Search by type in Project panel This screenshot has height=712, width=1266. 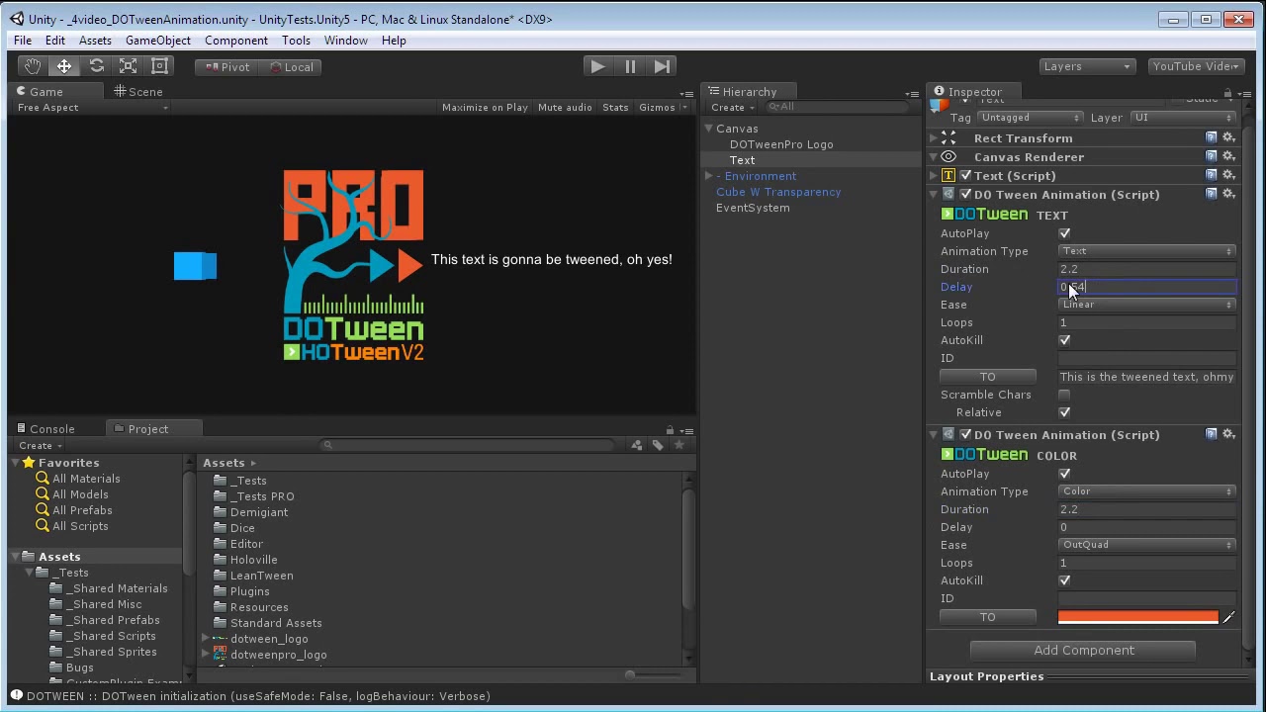tap(637, 445)
